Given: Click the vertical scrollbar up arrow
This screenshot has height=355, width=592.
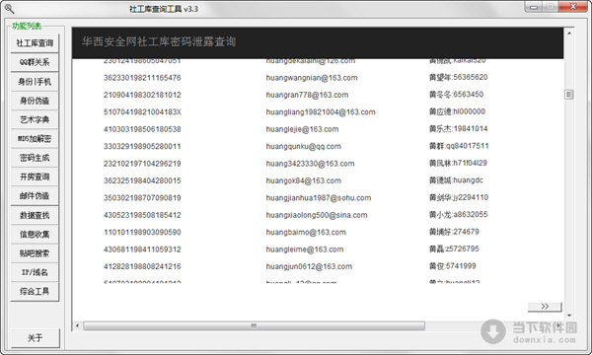Looking at the screenshot, I should click(x=569, y=34).
